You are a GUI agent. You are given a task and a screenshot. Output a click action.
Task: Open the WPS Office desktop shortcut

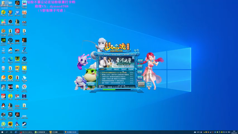tap(17, 13)
